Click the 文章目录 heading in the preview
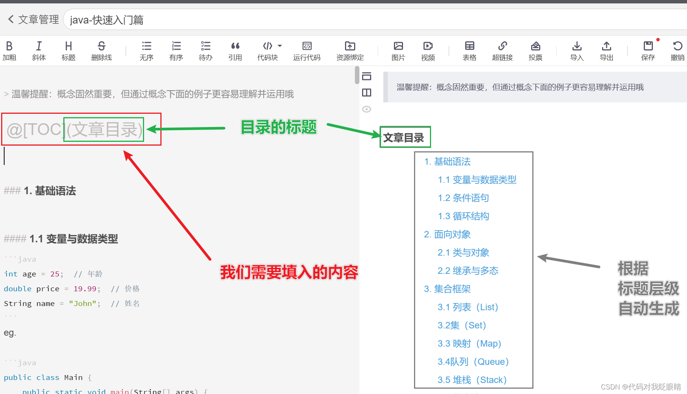This screenshot has height=394, width=687. tap(403, 138)
